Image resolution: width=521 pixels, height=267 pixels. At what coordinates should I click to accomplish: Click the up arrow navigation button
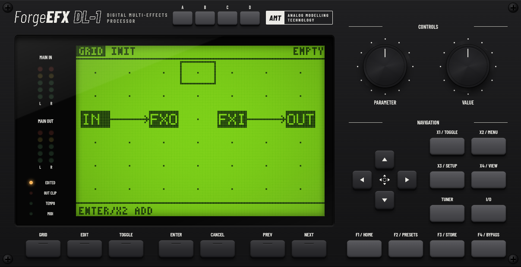(385, 160)
